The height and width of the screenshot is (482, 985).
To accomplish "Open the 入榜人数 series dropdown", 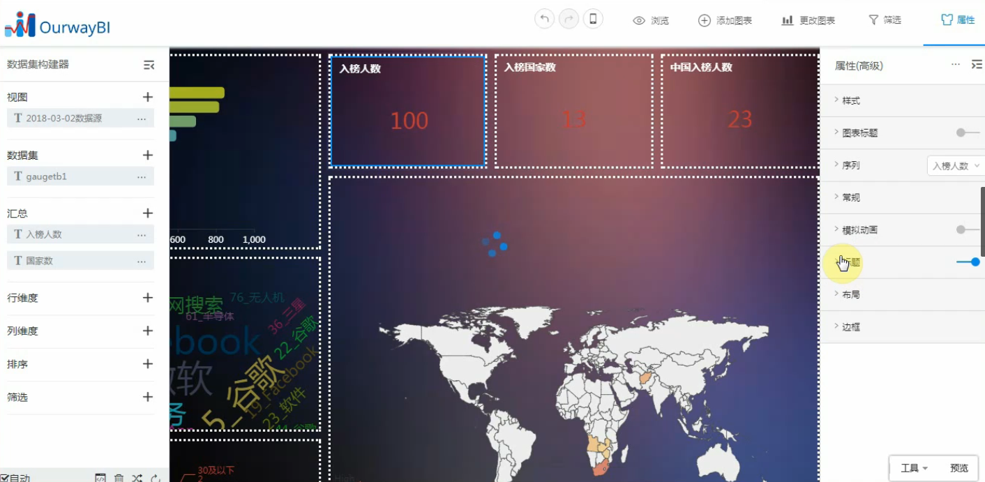I will tap(955, 165).
